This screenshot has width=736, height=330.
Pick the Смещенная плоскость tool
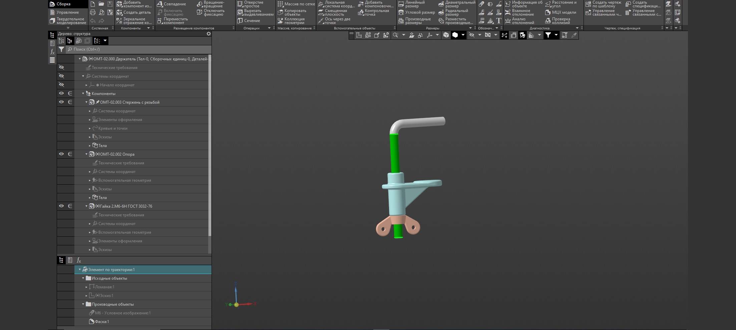click(x=332, y=12)
